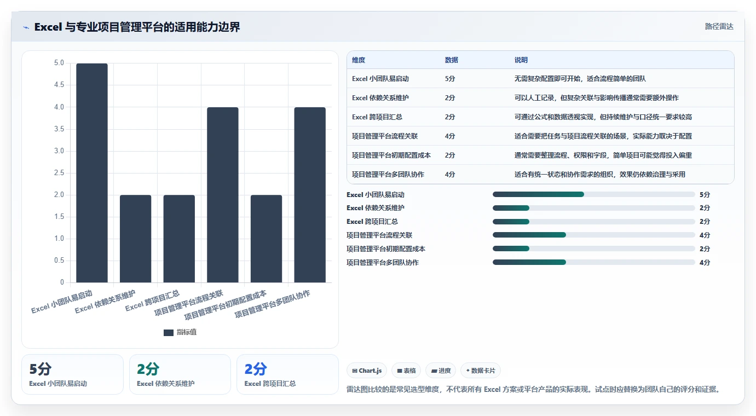Image resolution: width=756 pixels, height=416 pixels.
Task: Click the 项目管理平台多团队协作 chart bar
Action: pos(310,195)
